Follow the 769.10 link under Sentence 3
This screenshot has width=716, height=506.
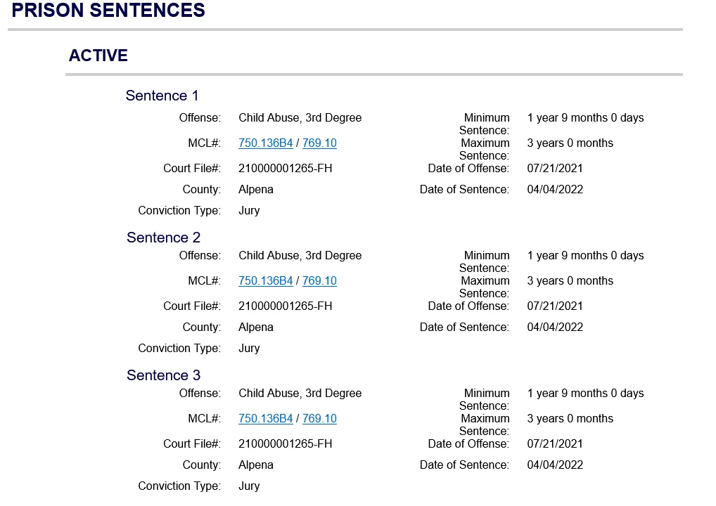click(x=319, y=419)
